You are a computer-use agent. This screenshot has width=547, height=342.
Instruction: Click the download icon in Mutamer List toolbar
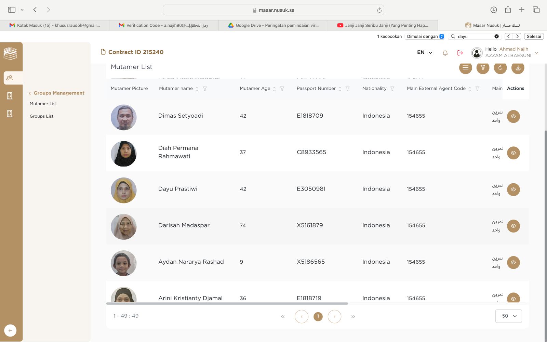point(518,68)
